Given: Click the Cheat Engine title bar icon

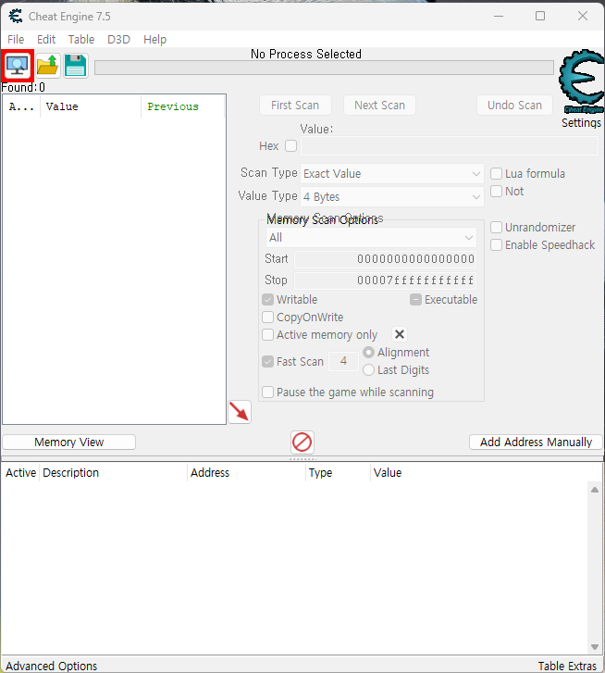Looking at the screenshot, I should pos(16,17).
